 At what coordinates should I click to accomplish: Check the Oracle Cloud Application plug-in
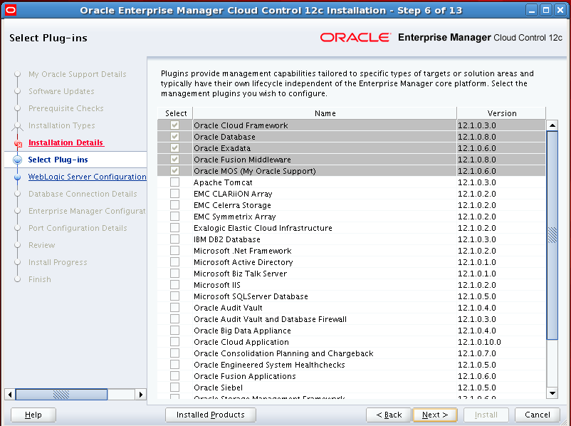click(175, 341)
